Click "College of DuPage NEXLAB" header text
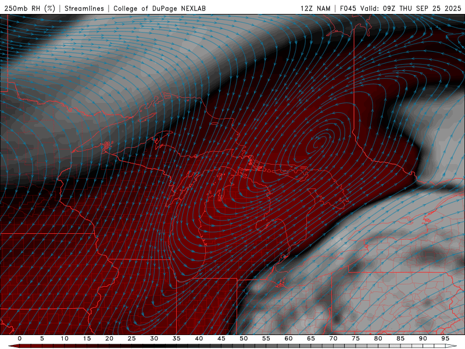The width and height of the screenshot is (465, 349). (159, 9)
